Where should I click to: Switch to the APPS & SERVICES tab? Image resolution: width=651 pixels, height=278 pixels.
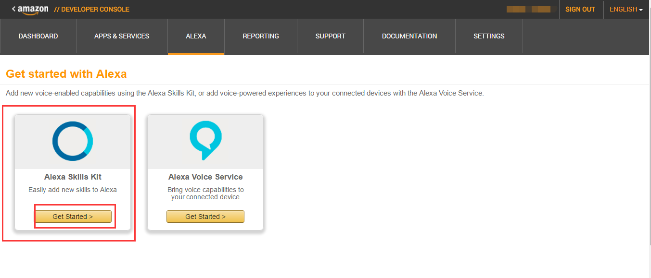click(x=122, y=36)
